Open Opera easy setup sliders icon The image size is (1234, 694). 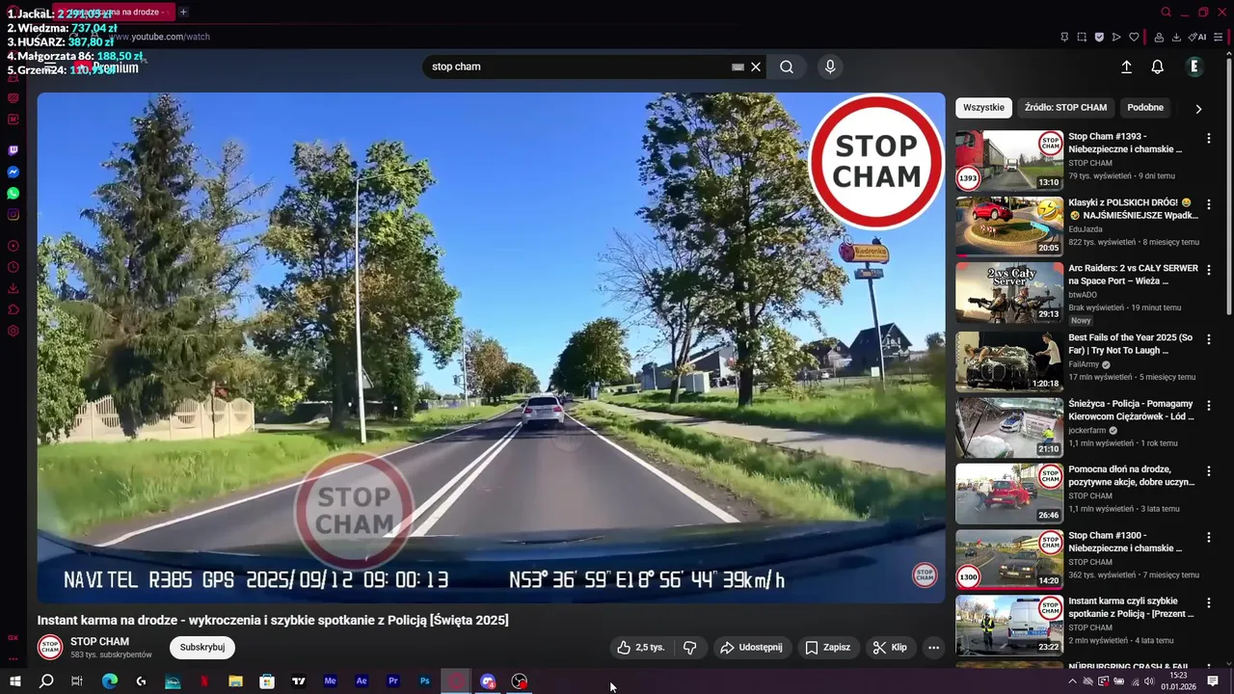tap(1219, 37)
